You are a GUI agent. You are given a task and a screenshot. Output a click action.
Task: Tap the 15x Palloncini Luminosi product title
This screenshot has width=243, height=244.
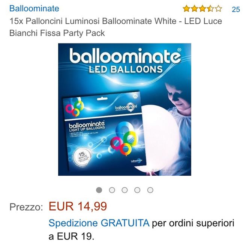click(x=115, y=27)
